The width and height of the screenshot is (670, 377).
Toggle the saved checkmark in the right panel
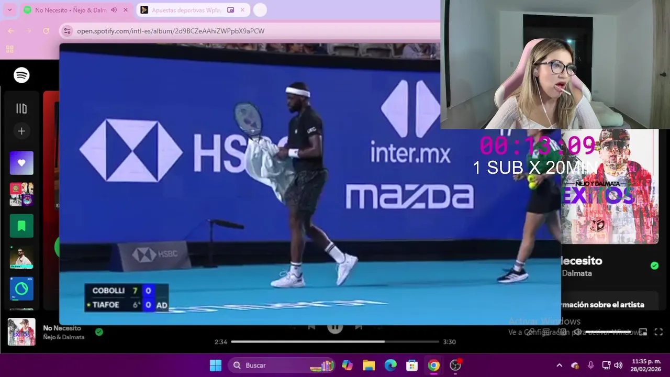(654, 265)
